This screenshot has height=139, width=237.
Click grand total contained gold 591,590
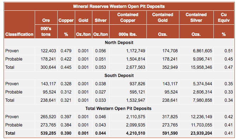[x=170, y=133]
